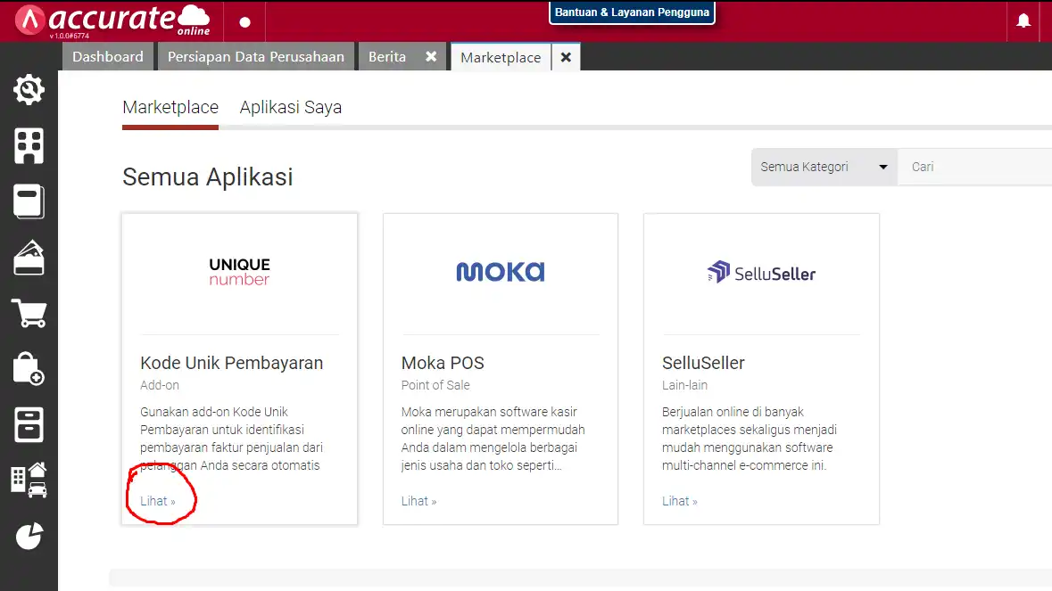Open the Purchase bag with plus icon

click(29, 368)
